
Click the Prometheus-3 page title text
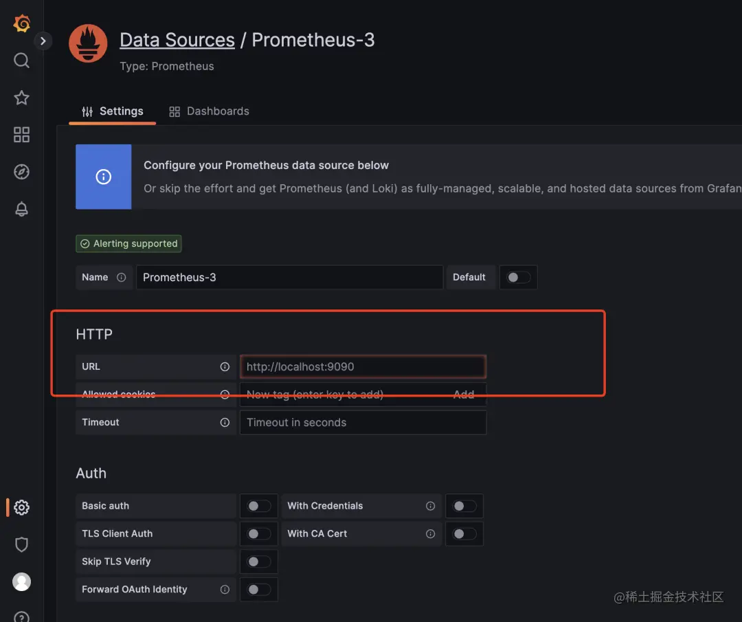(x=313, y=40)
